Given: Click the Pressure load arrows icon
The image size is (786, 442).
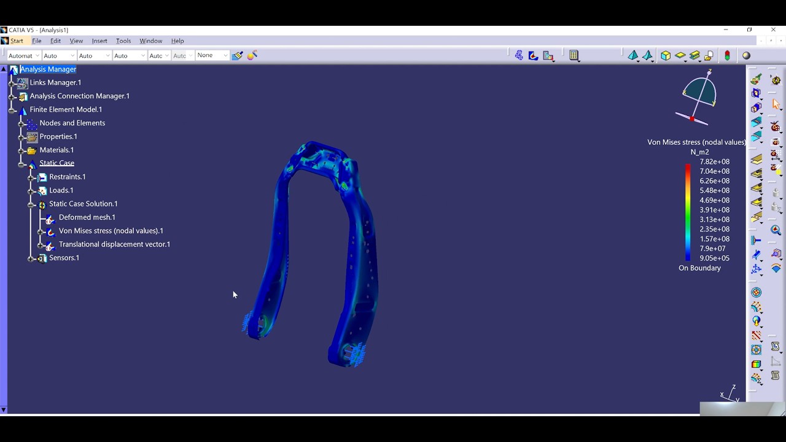Looking at the screenshot, I should (757, 306).
